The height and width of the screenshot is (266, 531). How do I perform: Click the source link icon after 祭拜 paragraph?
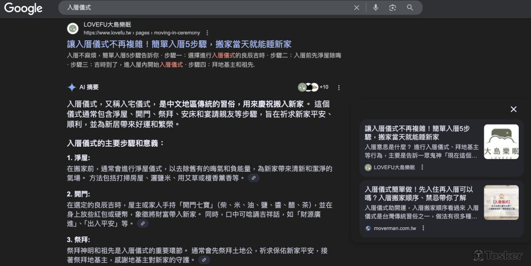(204, 260)
